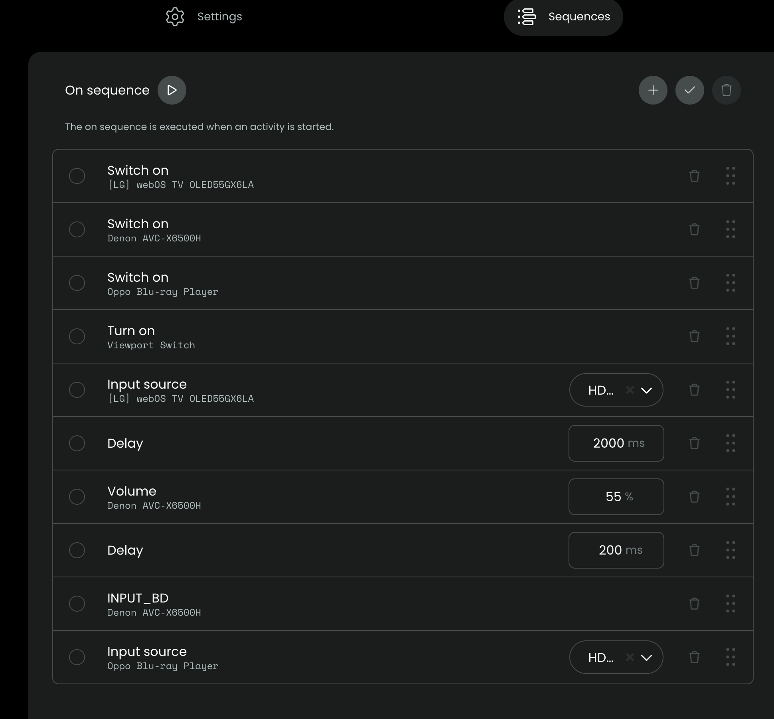Click the checkmark icon in the sequence header

pyautogui.click(x=689, y=90)
